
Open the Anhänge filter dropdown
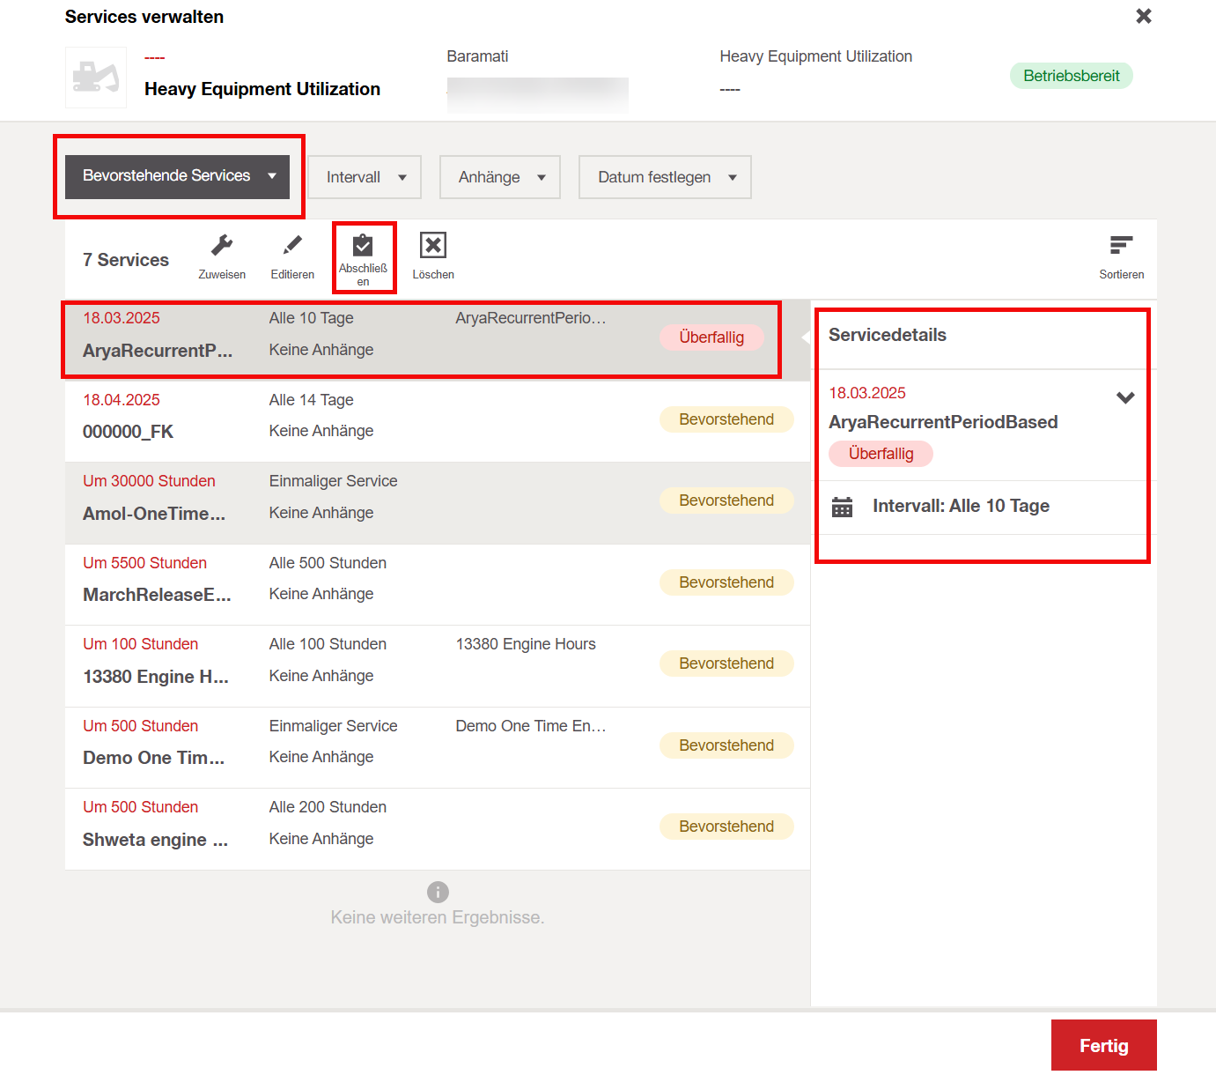(500, 177)
